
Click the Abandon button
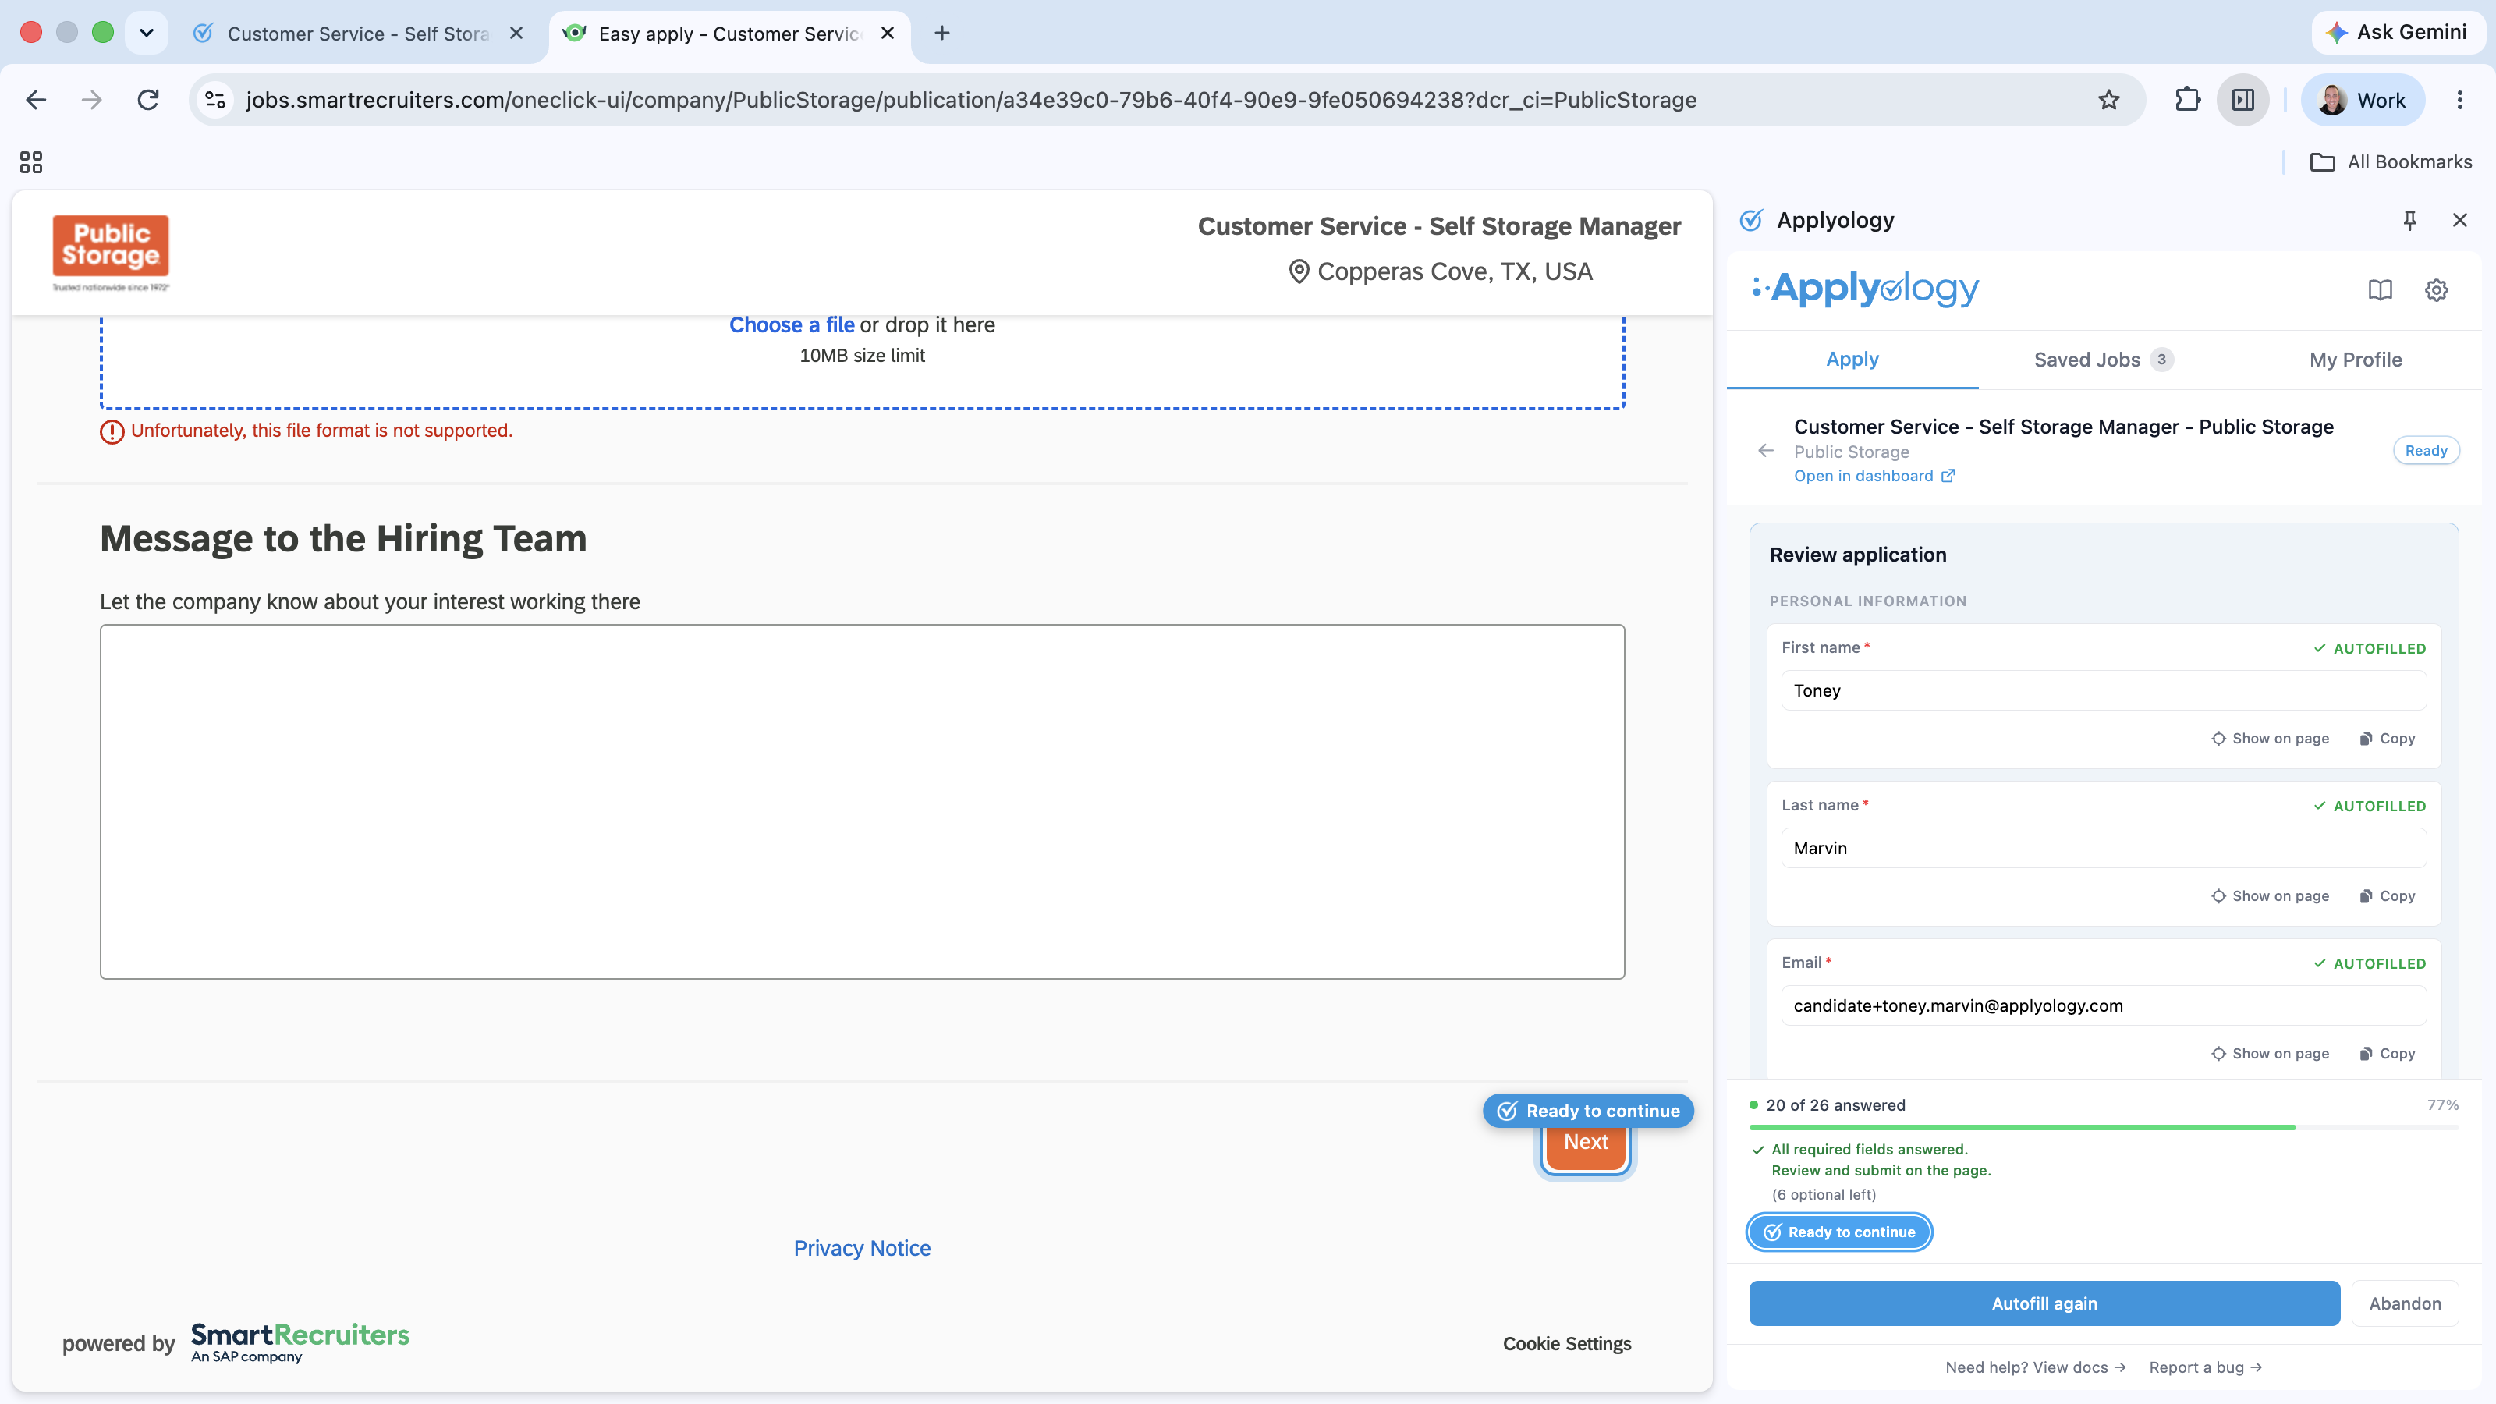tap(2405, 1303)
